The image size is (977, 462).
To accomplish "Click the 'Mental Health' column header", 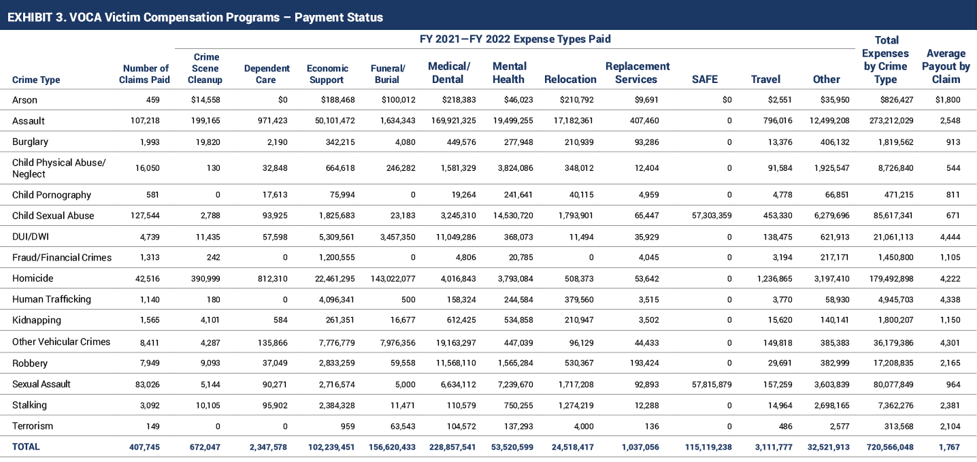I will (510, 72).
